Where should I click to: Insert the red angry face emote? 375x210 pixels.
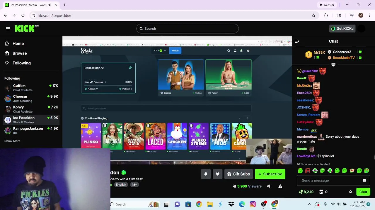click(308, 171)
